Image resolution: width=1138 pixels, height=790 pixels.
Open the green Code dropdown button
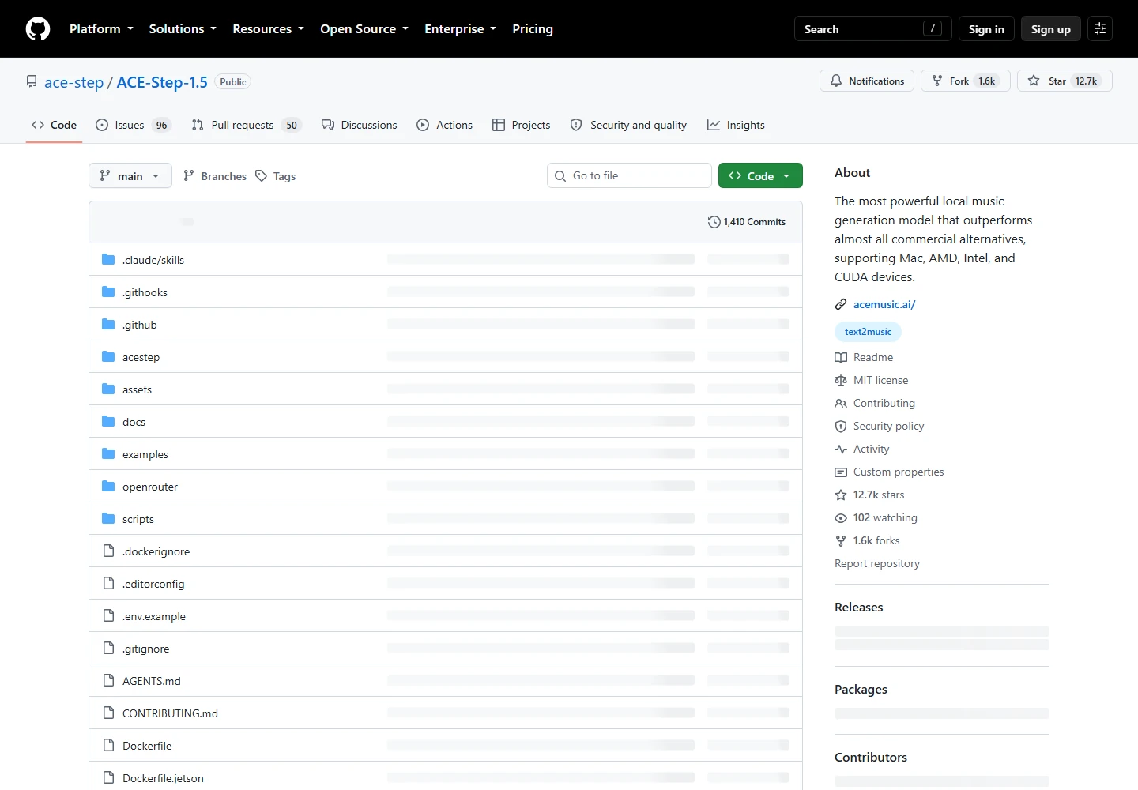click(760, 175)
